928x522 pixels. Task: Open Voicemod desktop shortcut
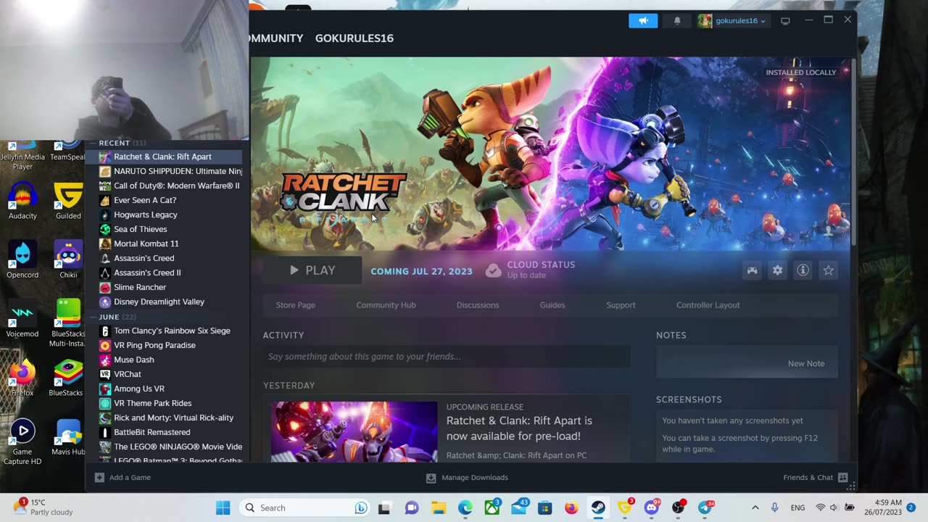(x=22, y=319)
